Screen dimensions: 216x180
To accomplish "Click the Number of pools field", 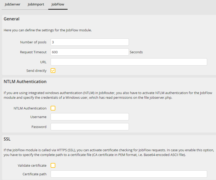I will (90, 42).
